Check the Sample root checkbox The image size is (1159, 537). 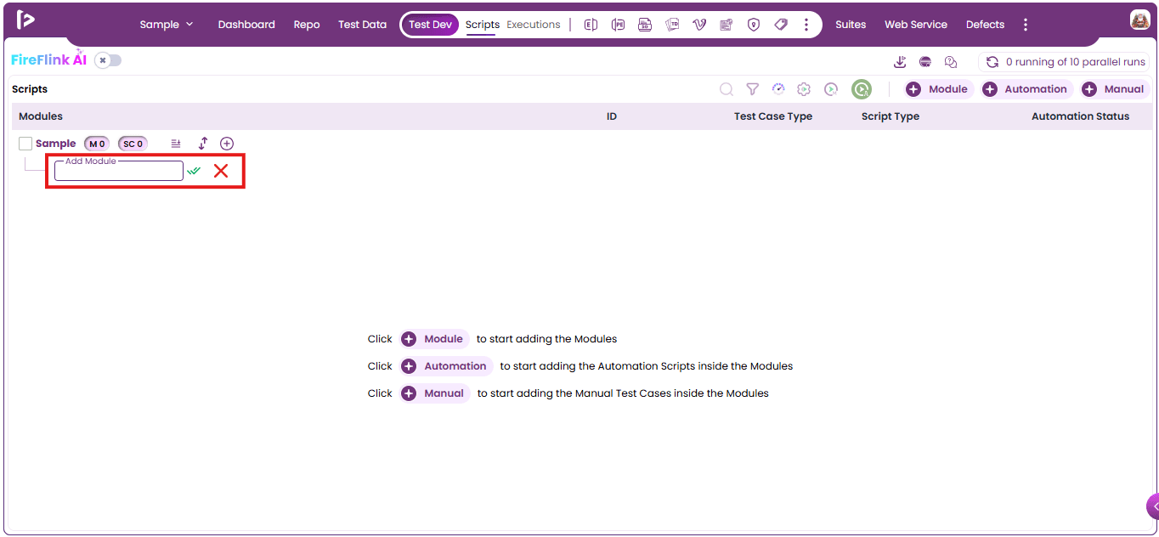(x=25, y=144)
